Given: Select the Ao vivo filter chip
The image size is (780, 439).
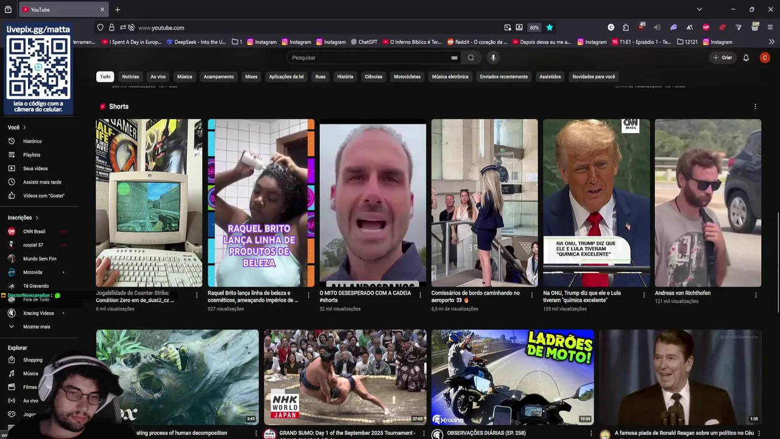Looking at the screenshot, I should pos(158,77).
